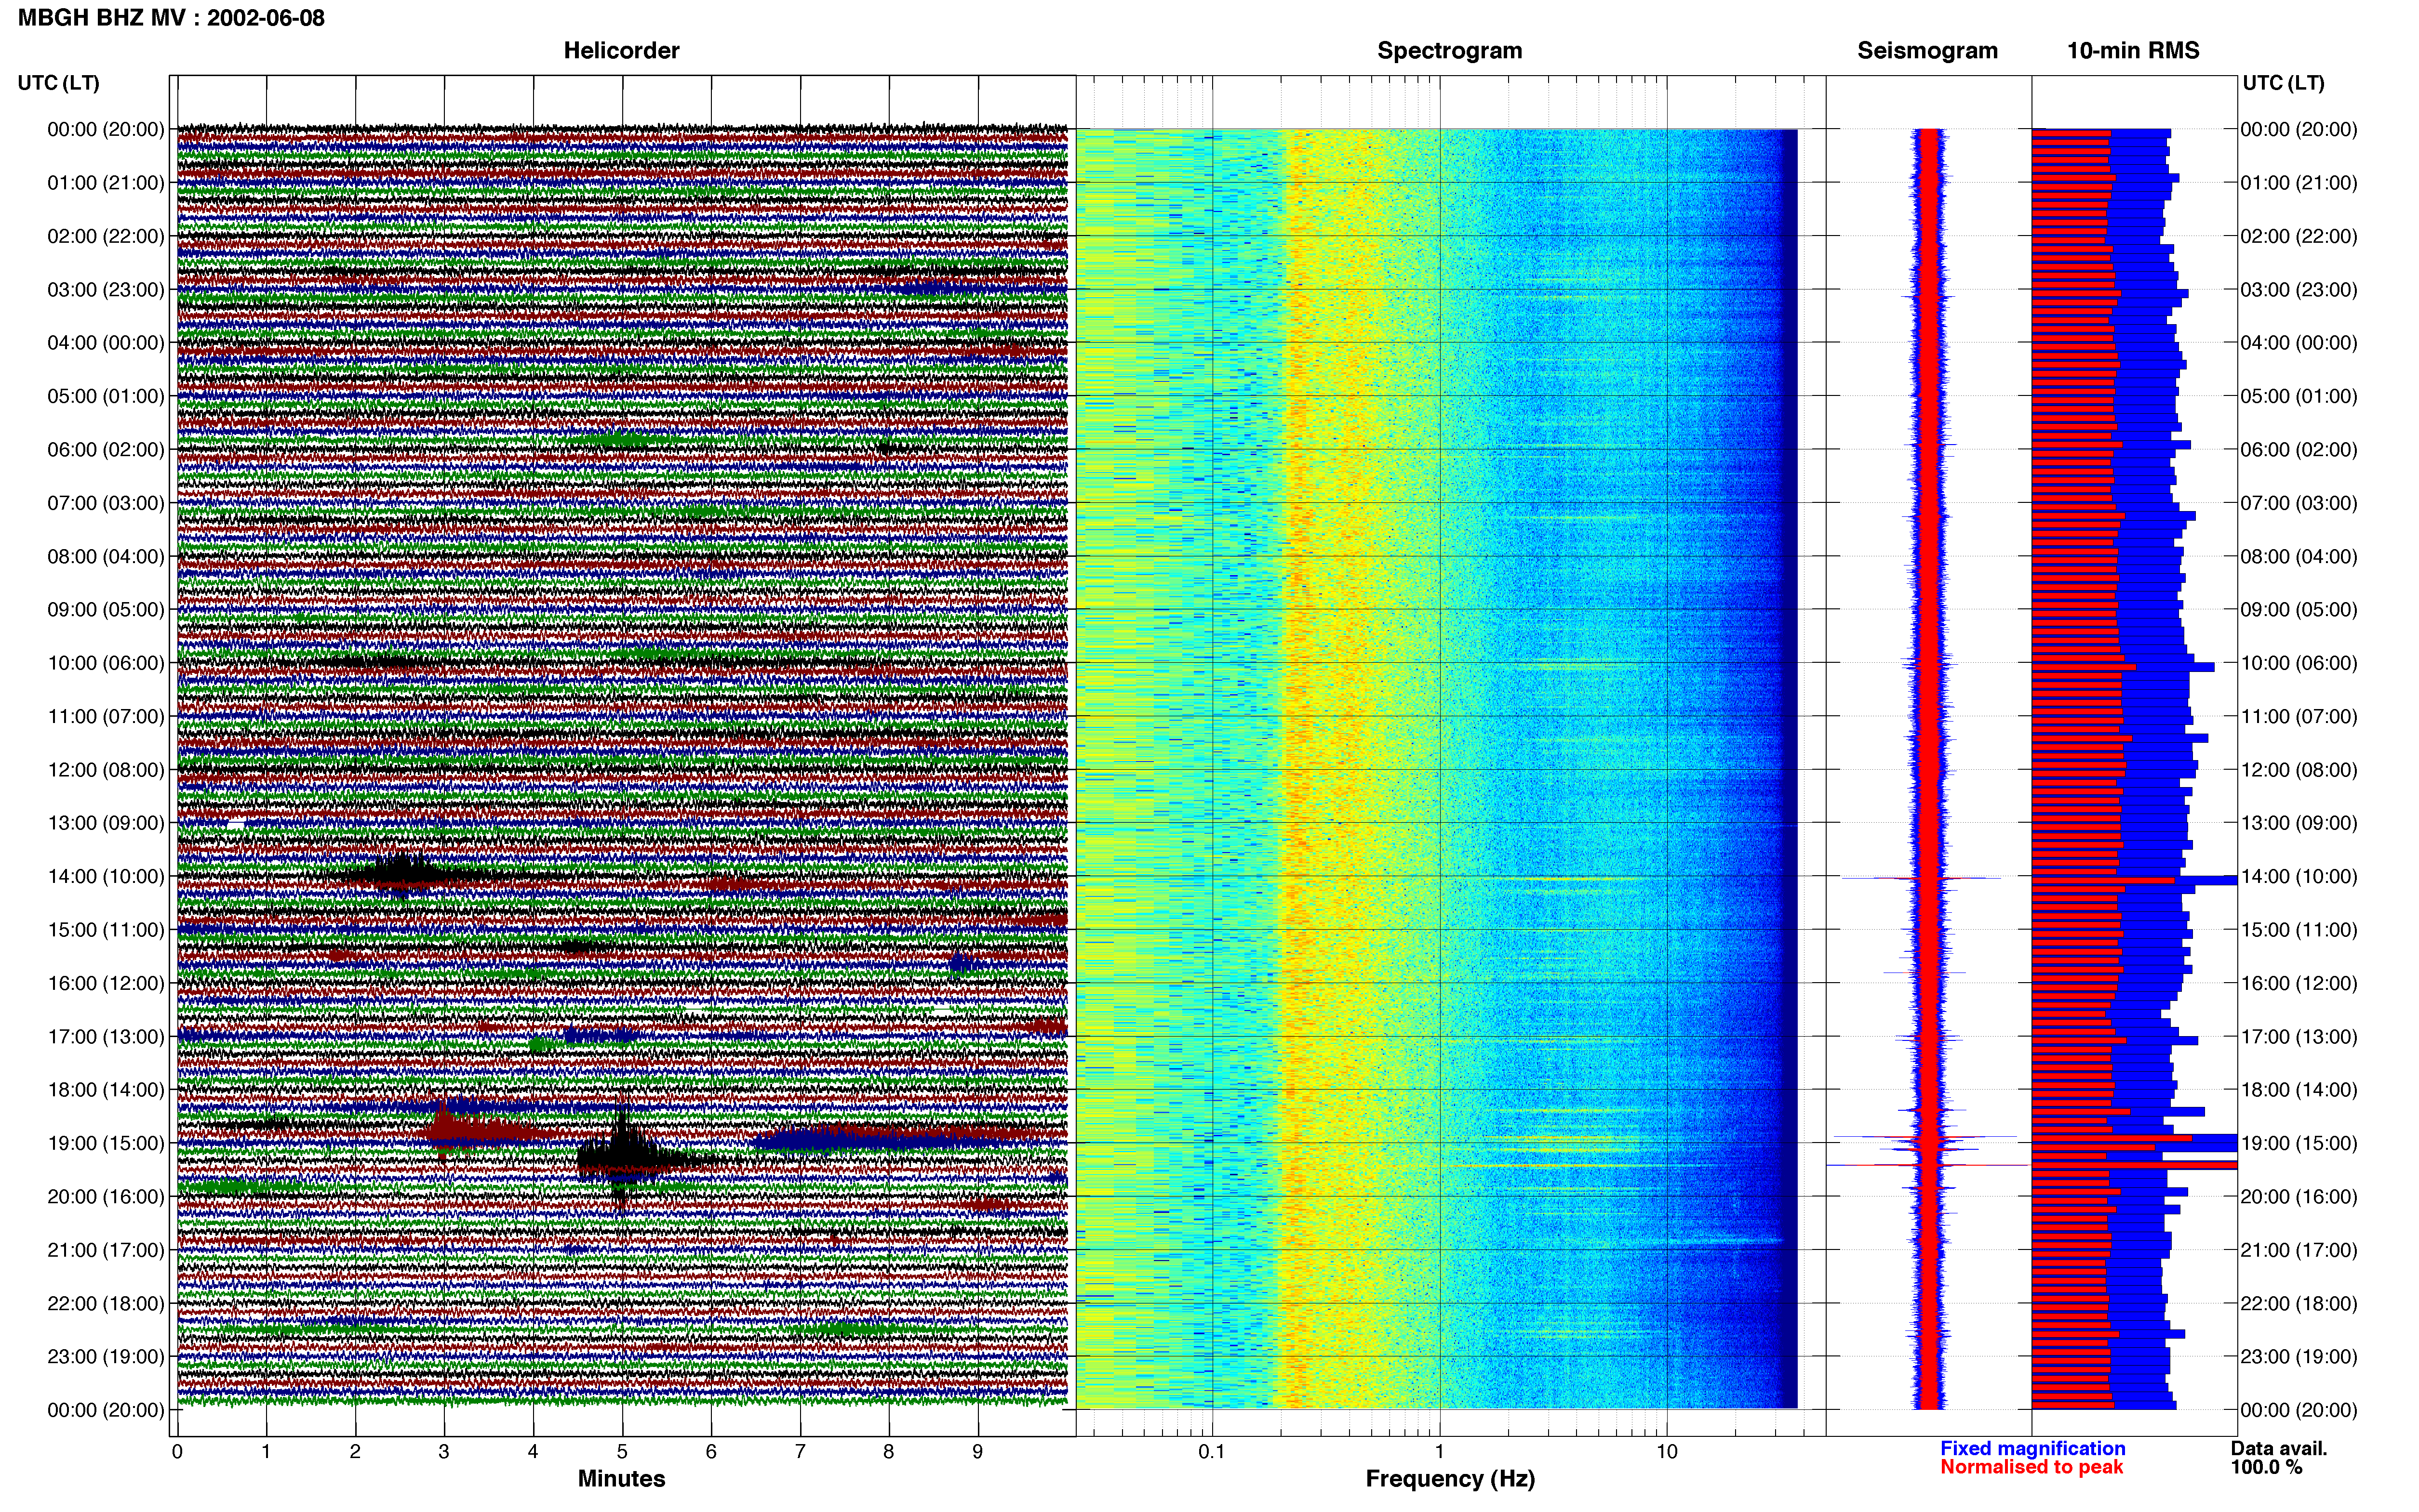The image size is (2419, 1512).
Task: Click the title 'MBGH BHZ MV : 2002-06-08'
Action: pyautogui.click(x=171, y=18)
